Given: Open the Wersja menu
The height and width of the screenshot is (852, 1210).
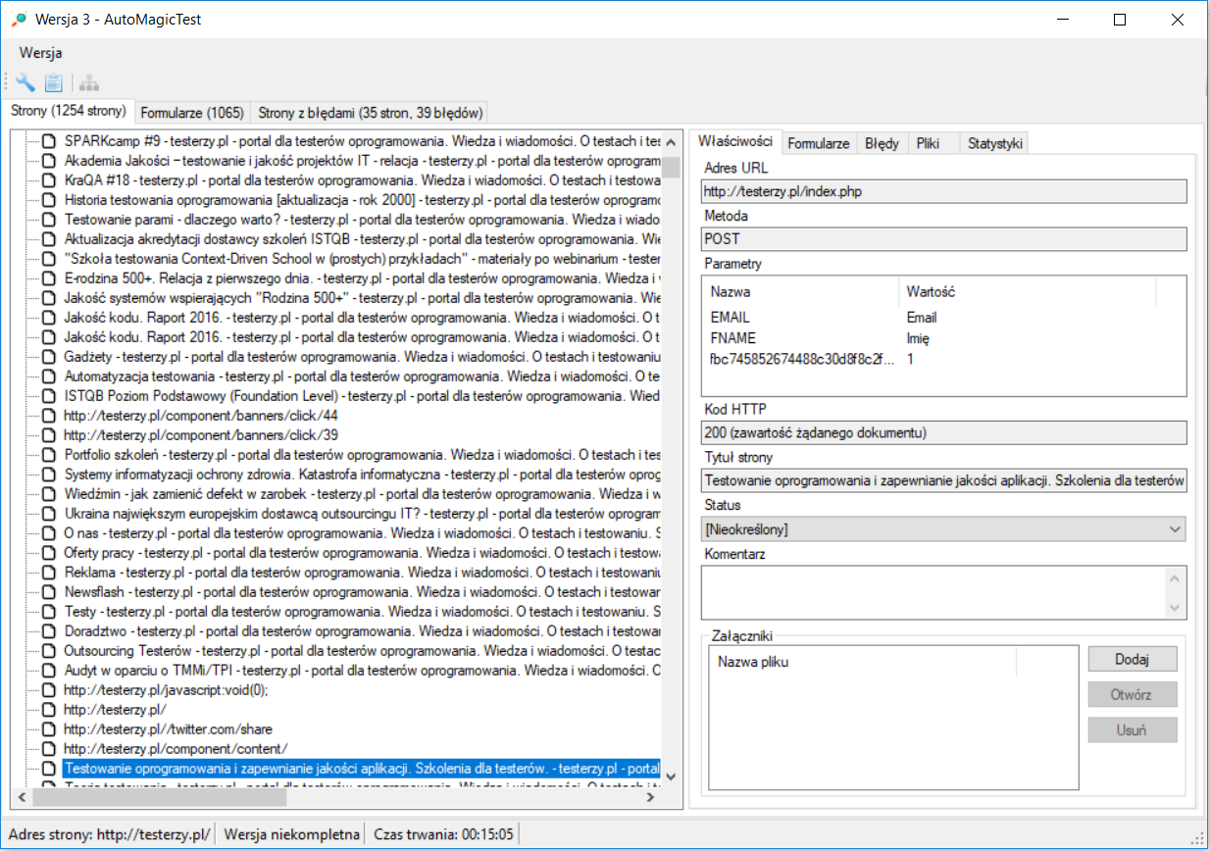Looking at the screenshot, I should pyautogui.click(x=40, y=53).
